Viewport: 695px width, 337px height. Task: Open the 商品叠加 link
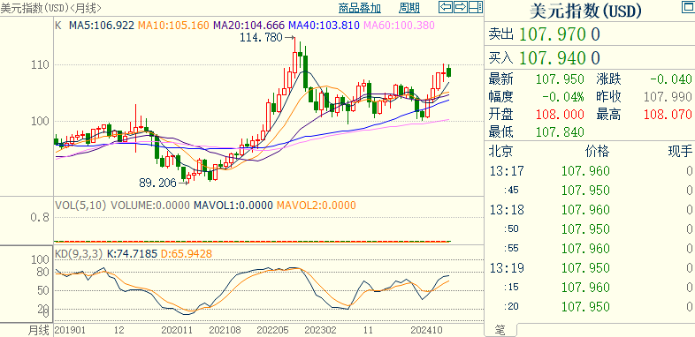click(x=360, y=8)
